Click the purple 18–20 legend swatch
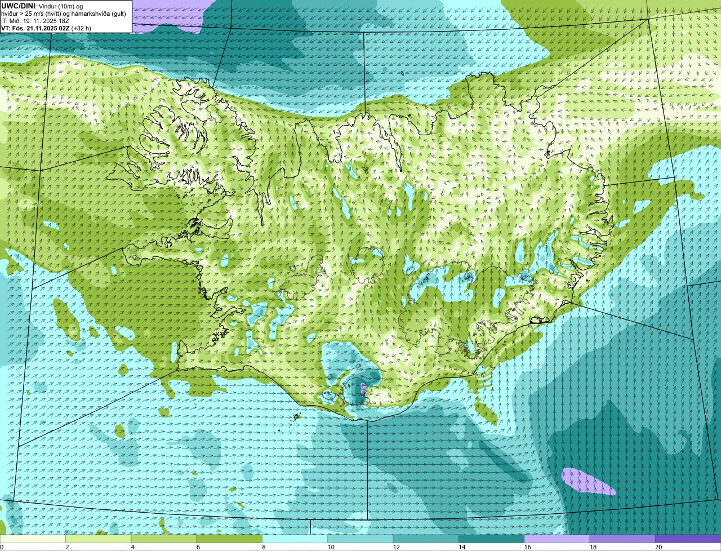The width and height of the screenshot is (721, 551). tap(622, 539)
